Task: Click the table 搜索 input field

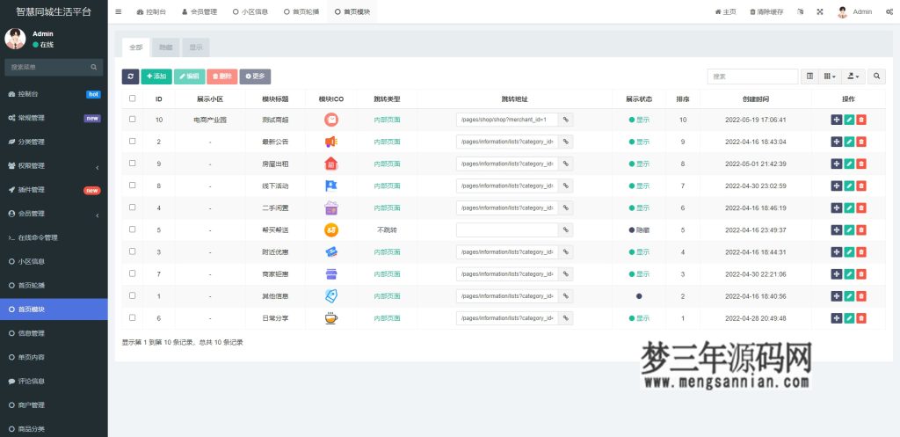Action: (752, 76)
